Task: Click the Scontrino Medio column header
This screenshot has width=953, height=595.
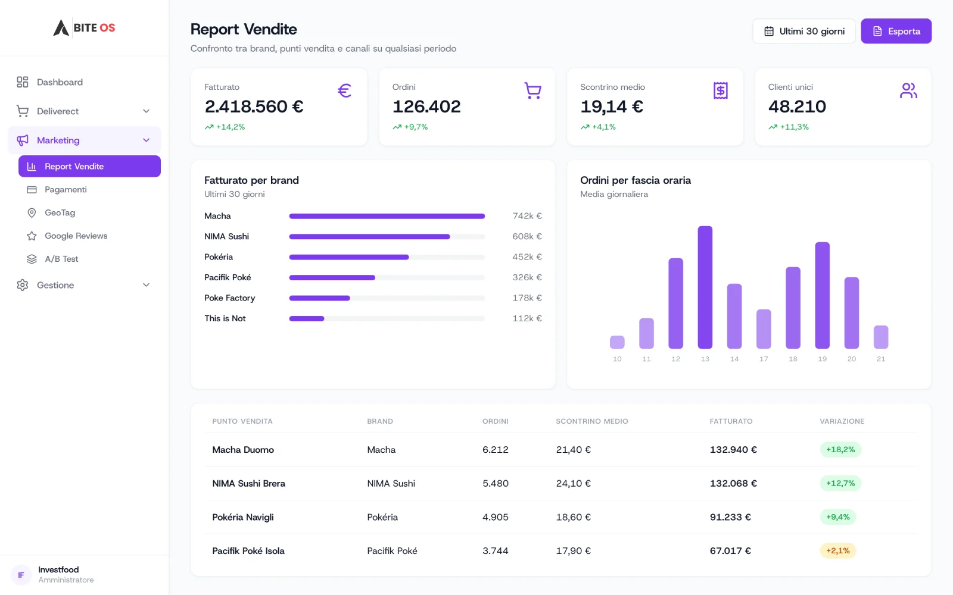Action: (592, 421)
